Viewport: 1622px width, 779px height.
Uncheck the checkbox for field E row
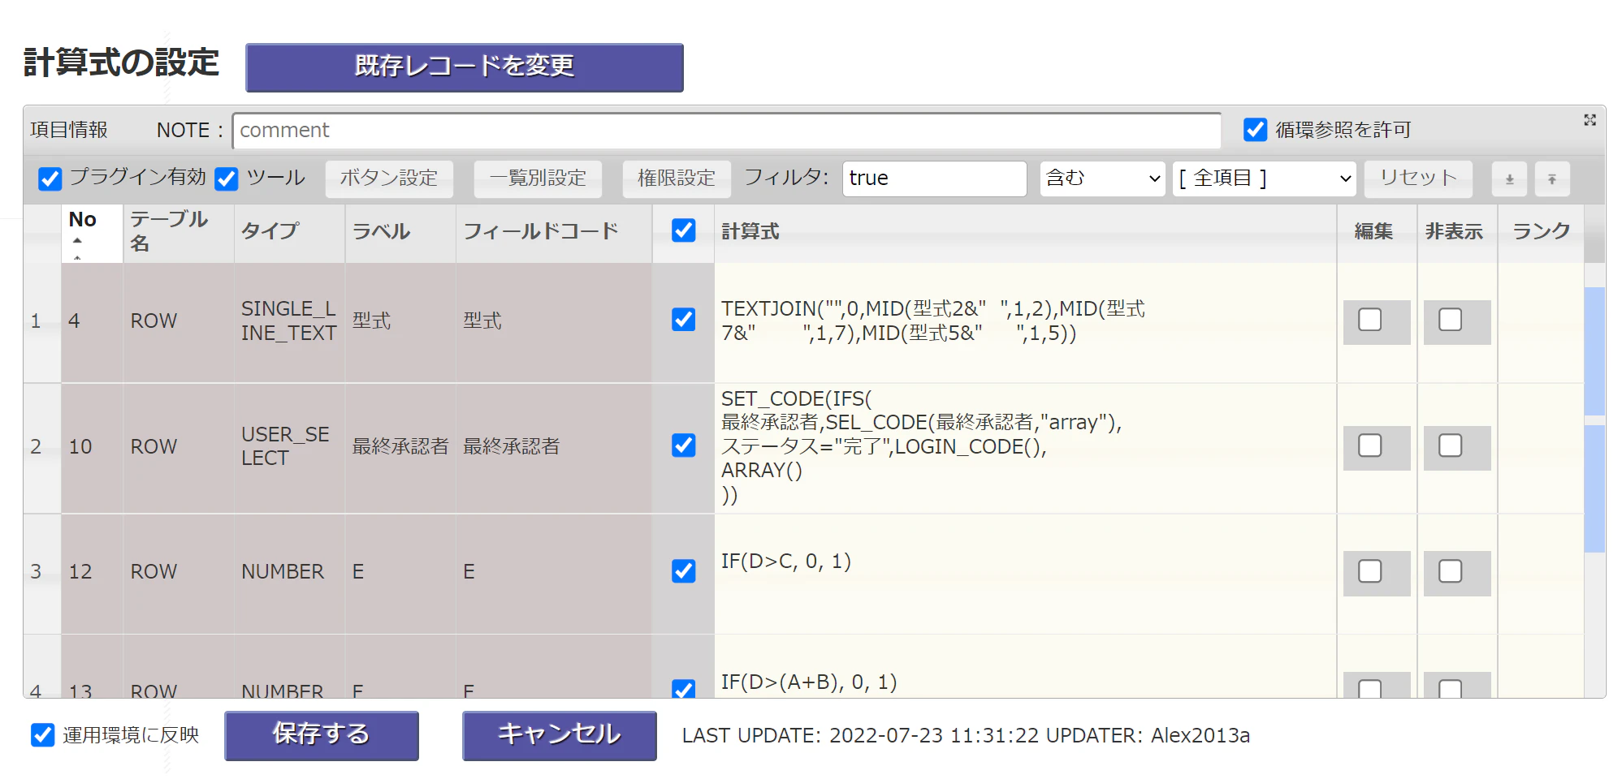(x=683, y=571)
